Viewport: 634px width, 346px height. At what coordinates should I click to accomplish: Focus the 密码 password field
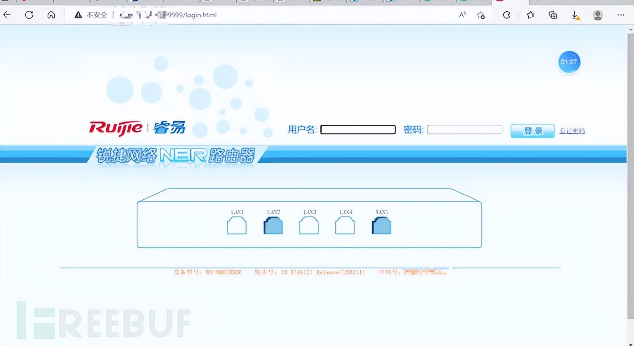[x=464, y=129]
